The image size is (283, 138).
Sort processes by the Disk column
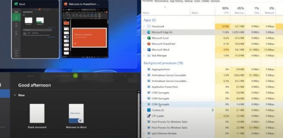click(x=253, y=10)
